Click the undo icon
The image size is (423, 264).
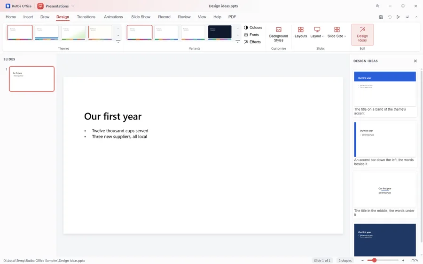click(390, 17)
